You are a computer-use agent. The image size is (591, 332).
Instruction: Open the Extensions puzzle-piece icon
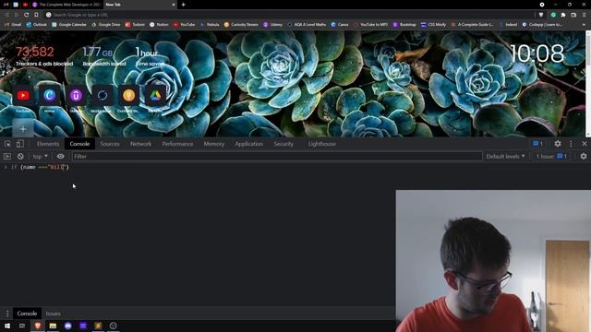click(x=563, y=15)
